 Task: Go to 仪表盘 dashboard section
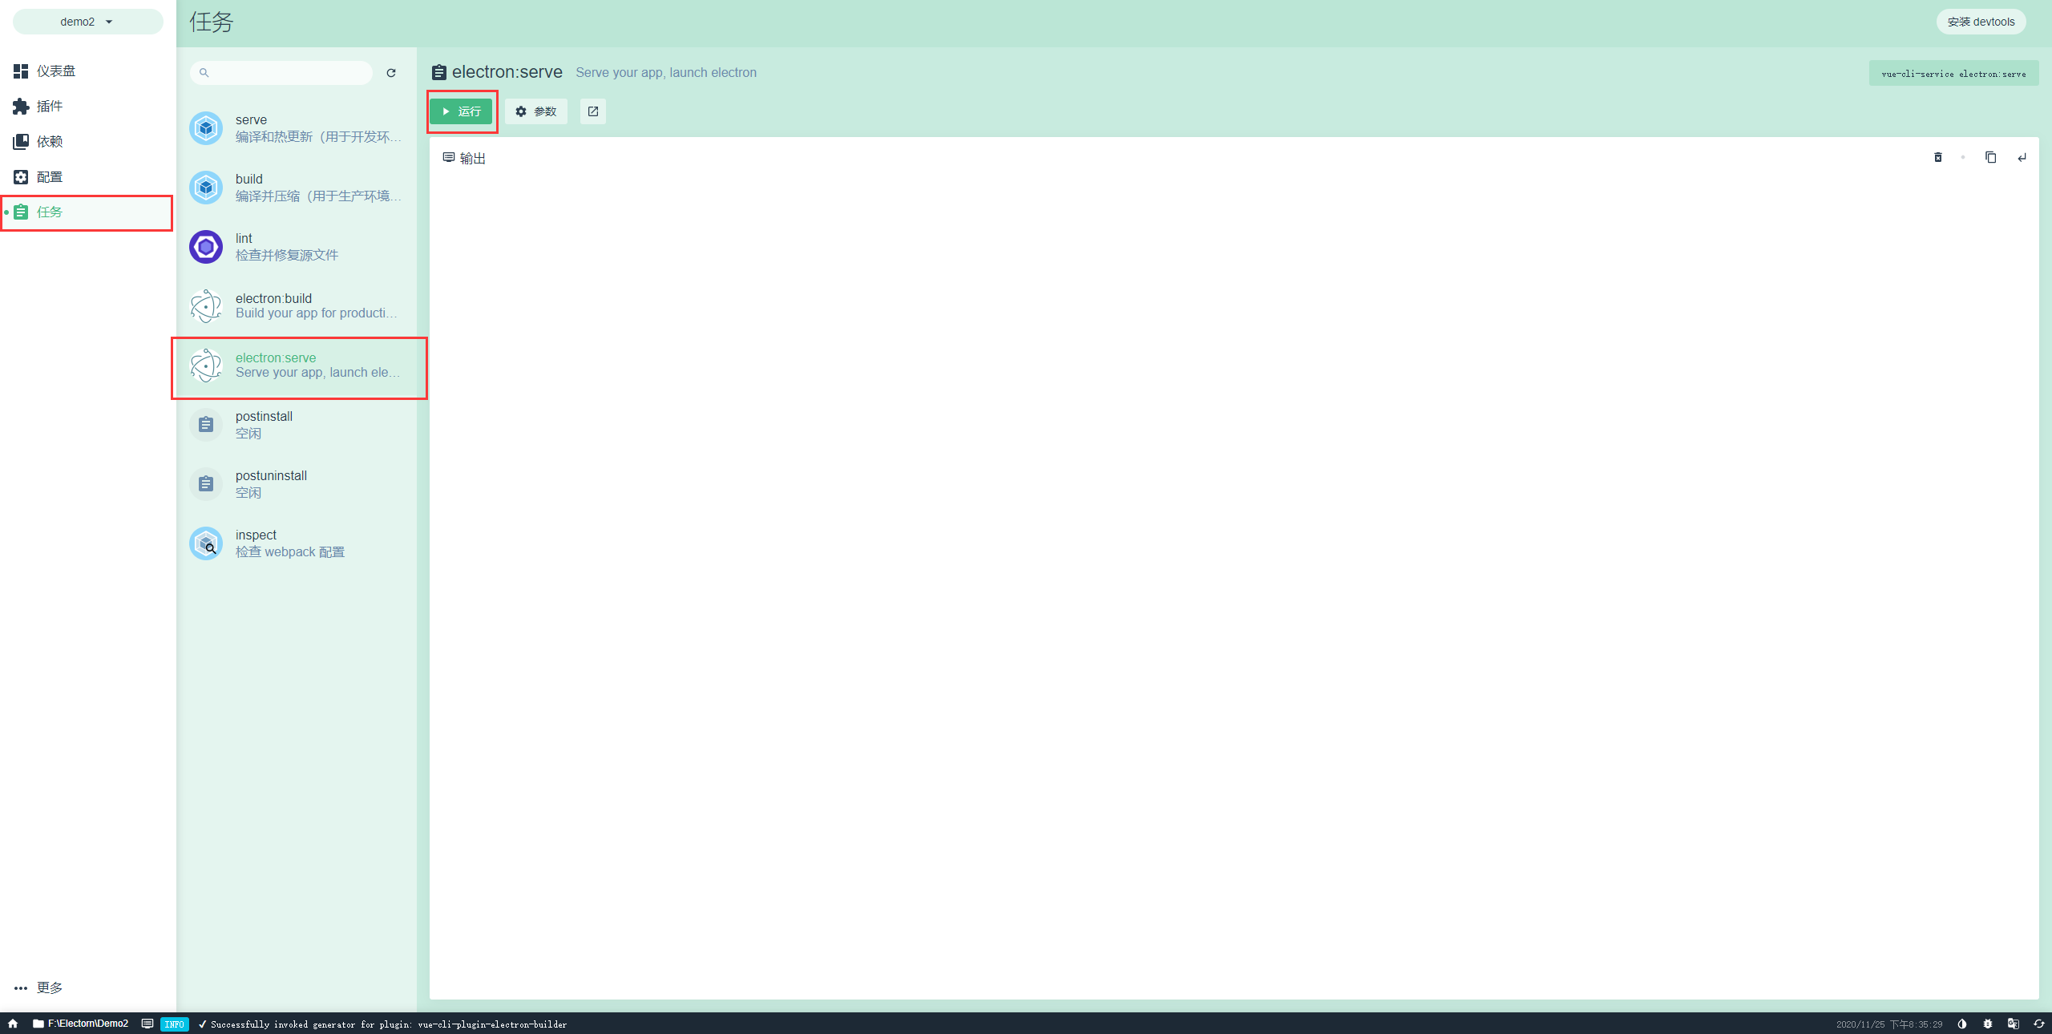[55, 71]
